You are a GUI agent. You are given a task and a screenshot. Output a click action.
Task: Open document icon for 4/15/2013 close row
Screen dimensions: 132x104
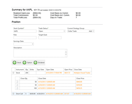pos(17,88)
